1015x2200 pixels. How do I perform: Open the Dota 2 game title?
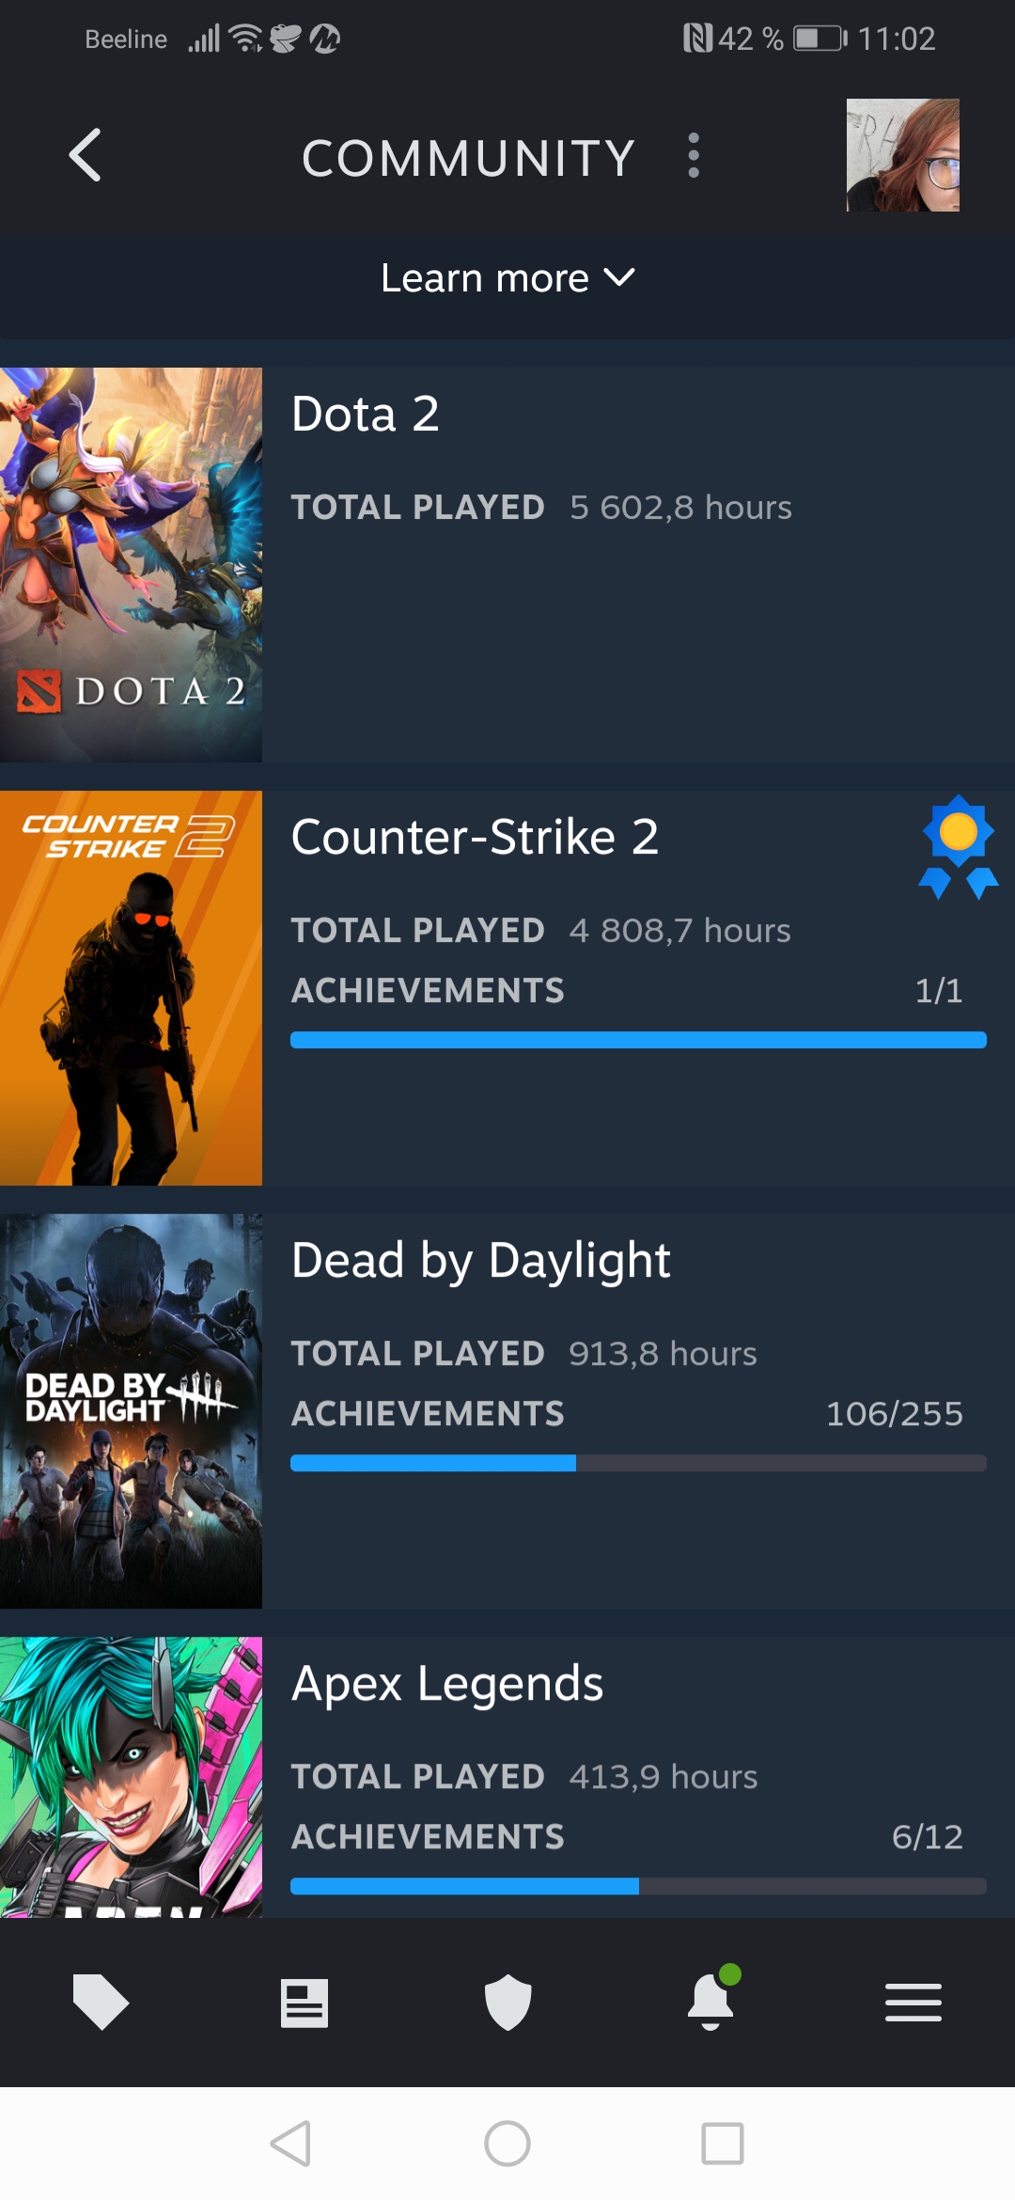[x=366, y=414]
